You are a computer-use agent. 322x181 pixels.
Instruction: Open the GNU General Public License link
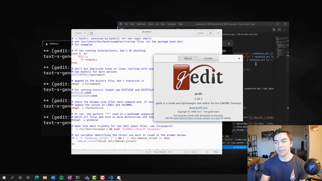coord(197,118)
